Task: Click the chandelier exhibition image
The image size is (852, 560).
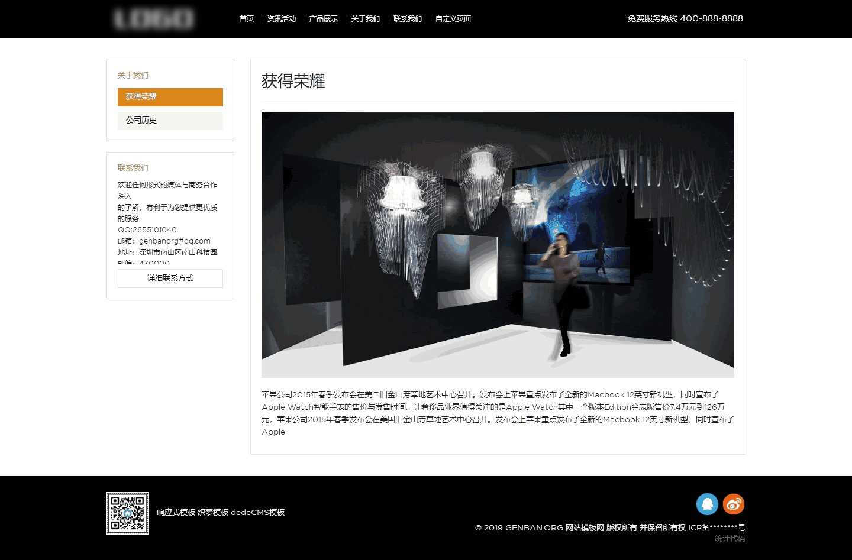Action: (498, 245)
